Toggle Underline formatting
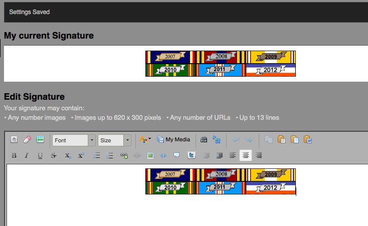 click(x=40, y=156)
